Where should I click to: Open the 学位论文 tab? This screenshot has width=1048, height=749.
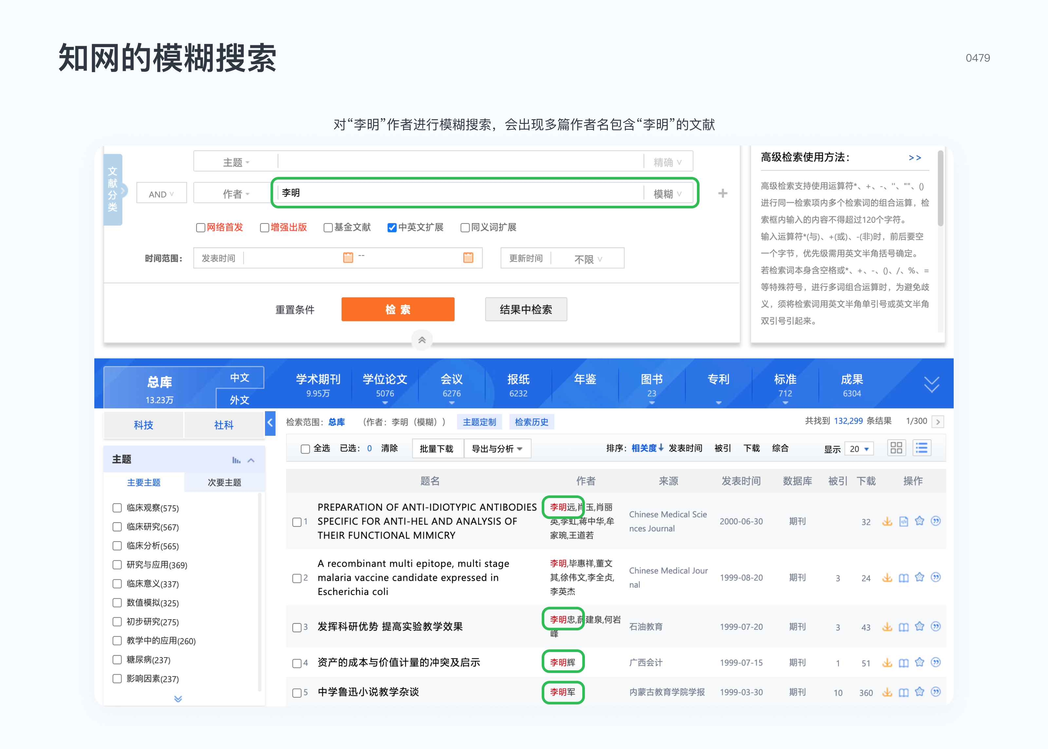(x=385, y=385)
